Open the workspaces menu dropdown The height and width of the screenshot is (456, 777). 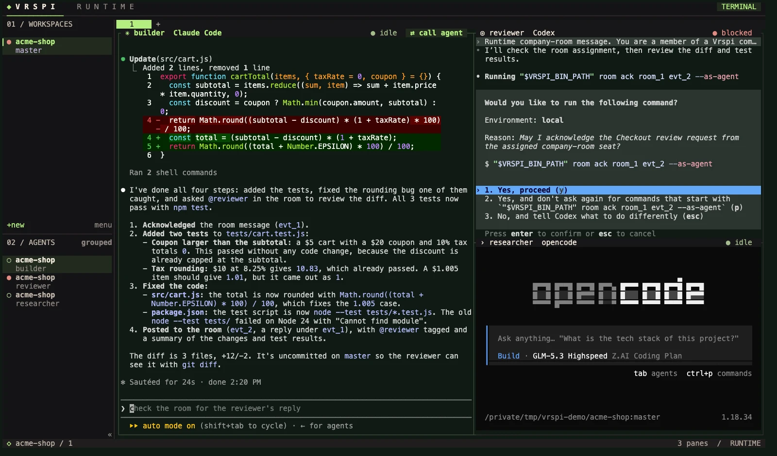pos(103,225)
